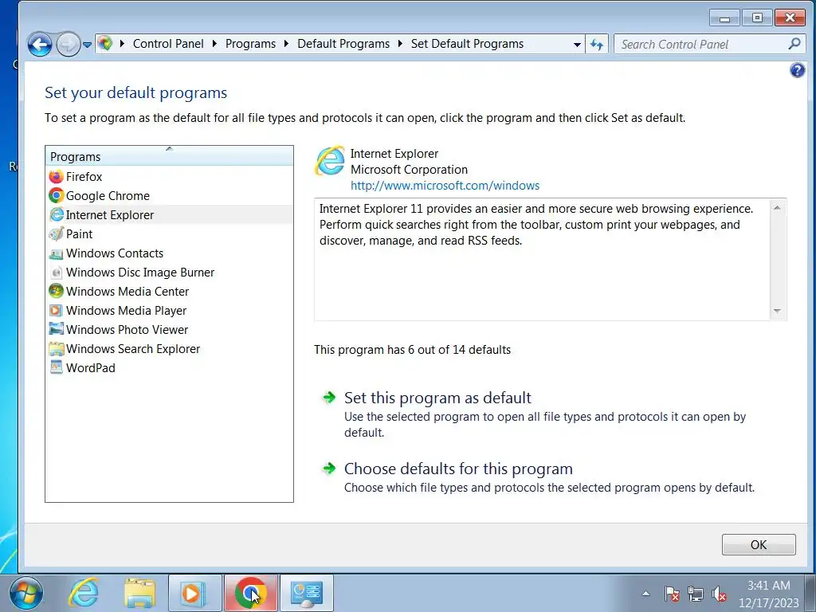Select the Firefox icon in the Programs list
Image resolution: width=816 pixels, height=612 pixels.
click(x=57, y=176)
